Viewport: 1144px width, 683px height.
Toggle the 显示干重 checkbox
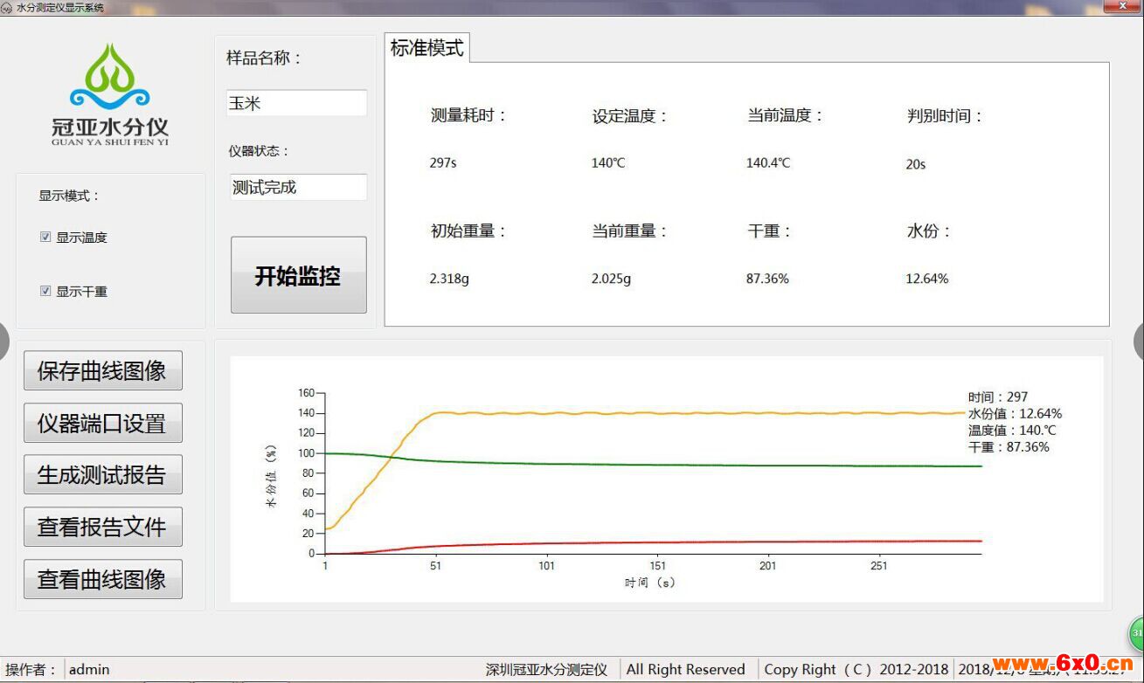(45, 291)
